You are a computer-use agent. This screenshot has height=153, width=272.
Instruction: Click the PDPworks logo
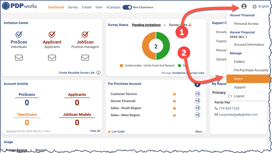tap(19, 6)
